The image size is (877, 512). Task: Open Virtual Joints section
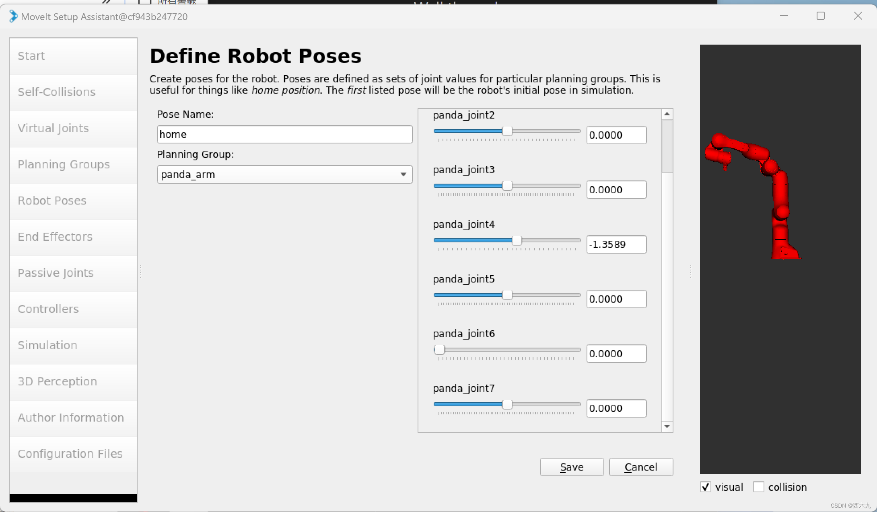73,129
